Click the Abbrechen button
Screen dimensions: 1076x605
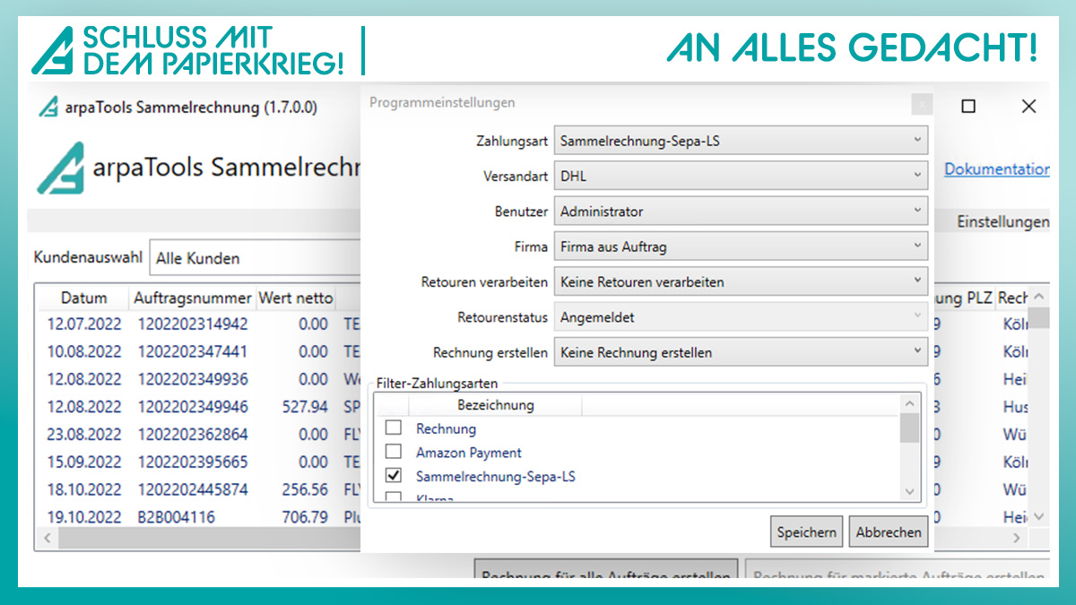[889, 532]
